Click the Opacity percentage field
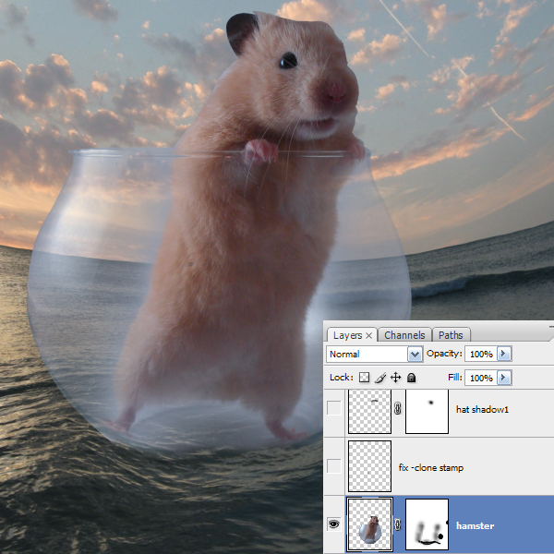Image resolution: width=554 pixels, height=554 pixels. point(480,355)
